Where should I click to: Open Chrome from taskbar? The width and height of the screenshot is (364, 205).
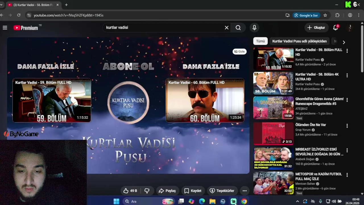pyautogui.click(x=244, y=201)
